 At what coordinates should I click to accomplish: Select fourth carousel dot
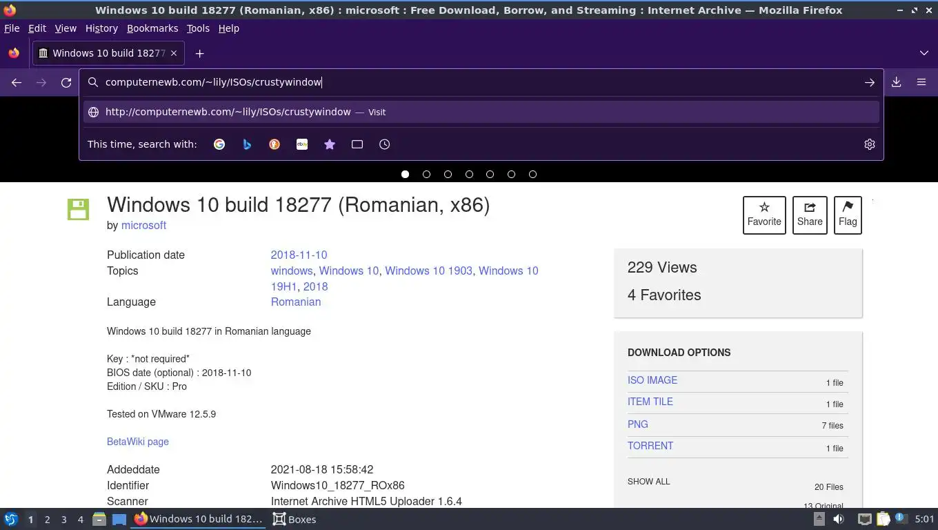(469, 174)
